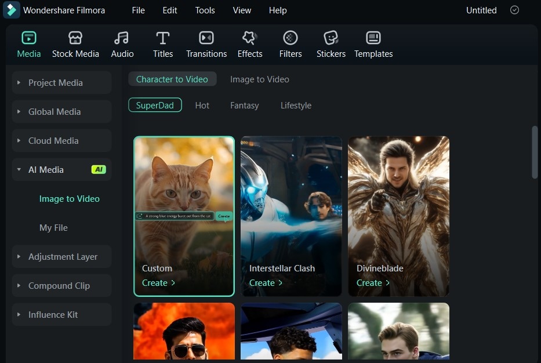Select My File under AI Media
This screenshot has width=541, height=363.
coord(53,228)
